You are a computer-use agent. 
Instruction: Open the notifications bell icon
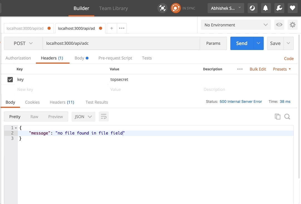265,8
